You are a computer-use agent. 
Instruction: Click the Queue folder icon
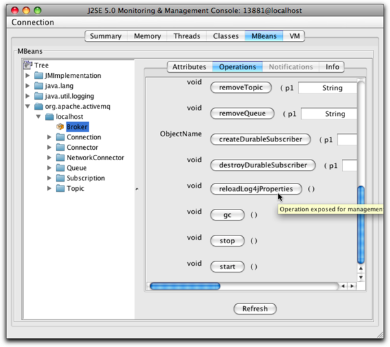pyautogui.click(x=60, y=168)
